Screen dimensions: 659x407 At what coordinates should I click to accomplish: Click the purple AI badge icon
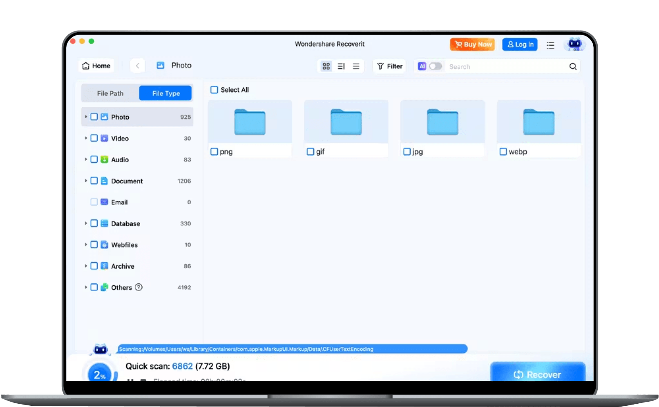tap(422, 66)
